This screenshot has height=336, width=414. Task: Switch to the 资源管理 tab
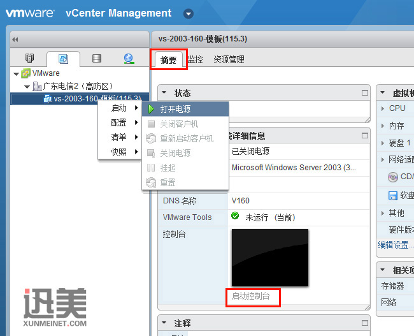click(x=229, y=59)
